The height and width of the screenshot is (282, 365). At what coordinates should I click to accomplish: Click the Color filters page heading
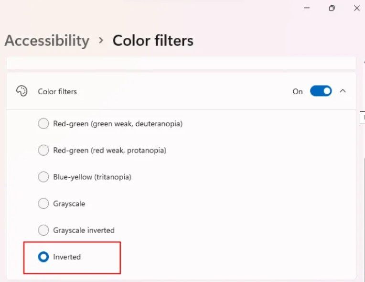153,41
